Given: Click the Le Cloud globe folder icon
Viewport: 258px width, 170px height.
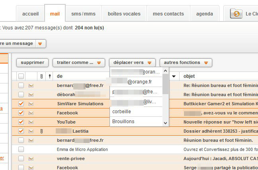Looking at the screenshot, I should pos(236,14).
